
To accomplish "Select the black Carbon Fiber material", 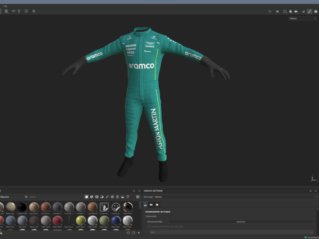I will coord(22,207).
